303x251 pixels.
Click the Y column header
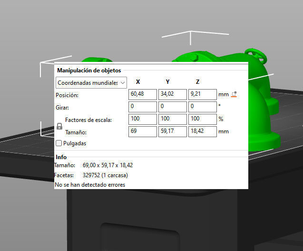click(x=168, y=82)
